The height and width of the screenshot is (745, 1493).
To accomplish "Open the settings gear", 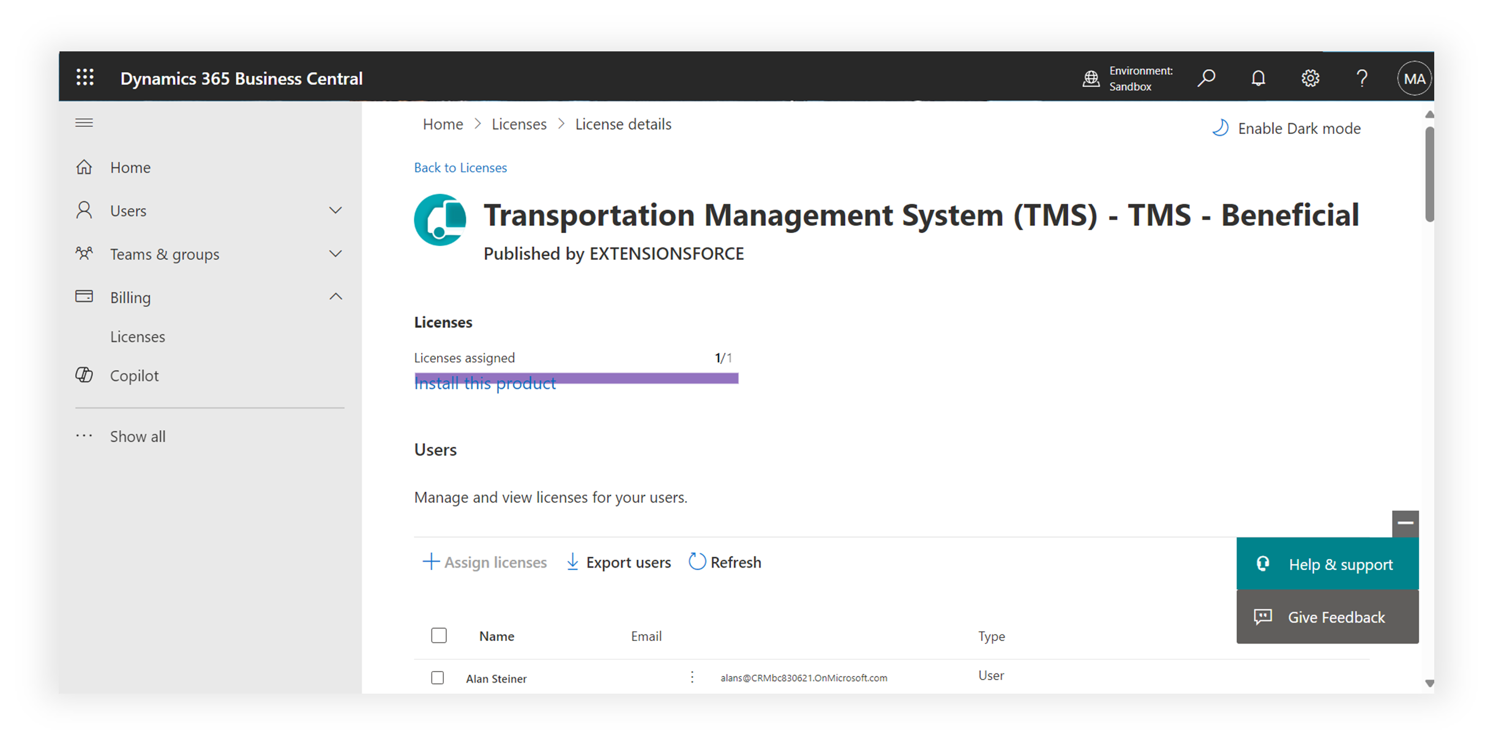I will (x=1310, y=78).
